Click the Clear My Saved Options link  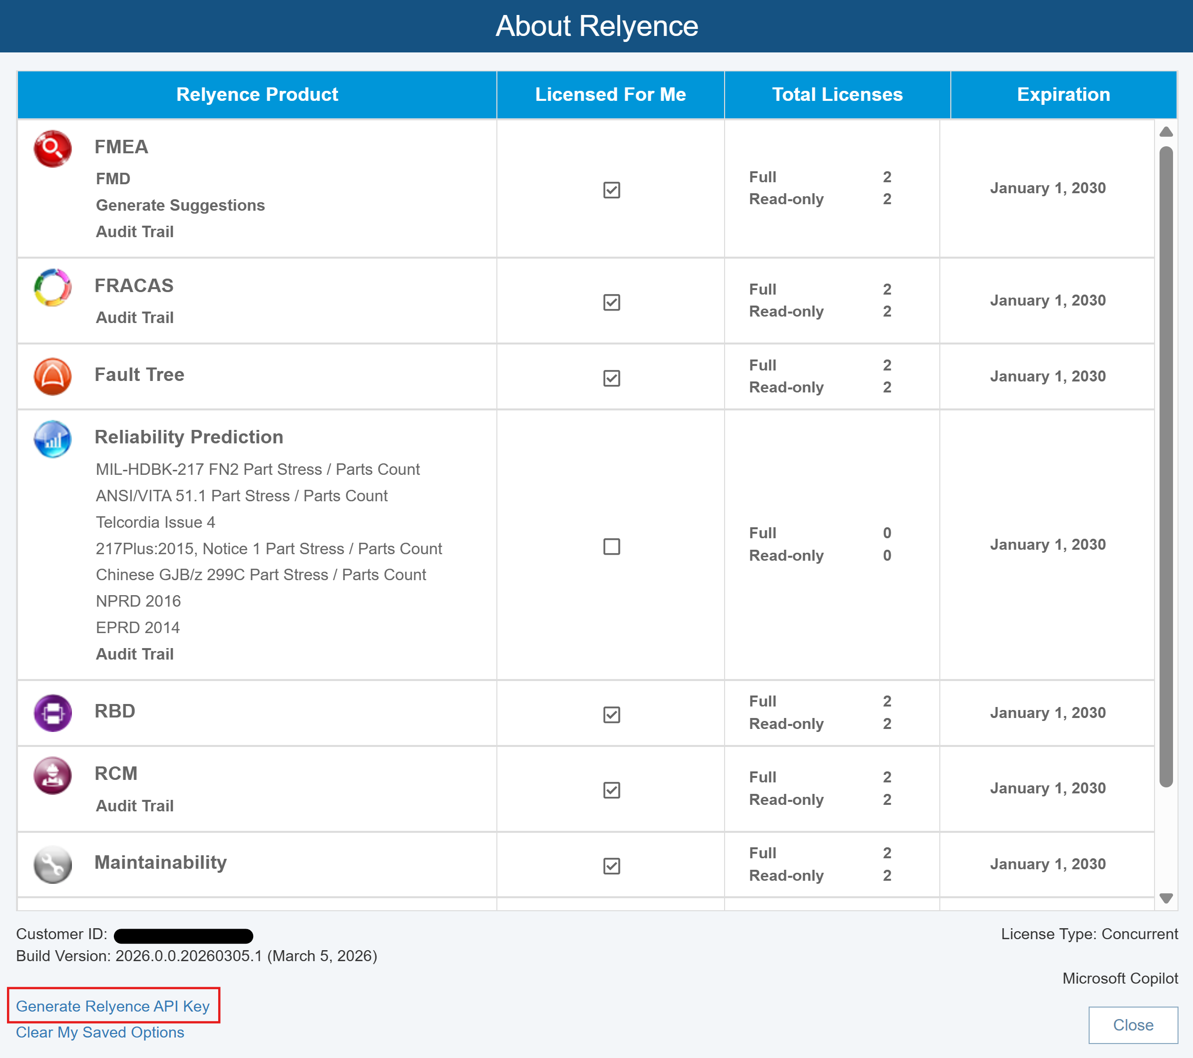100,1032
